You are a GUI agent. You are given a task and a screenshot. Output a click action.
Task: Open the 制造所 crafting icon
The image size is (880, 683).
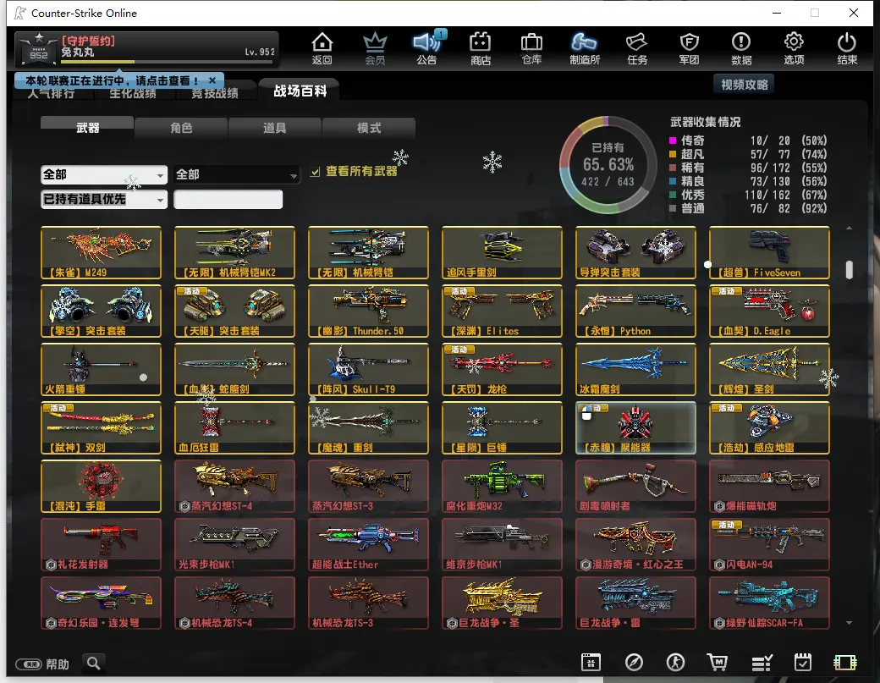(585, 48)
